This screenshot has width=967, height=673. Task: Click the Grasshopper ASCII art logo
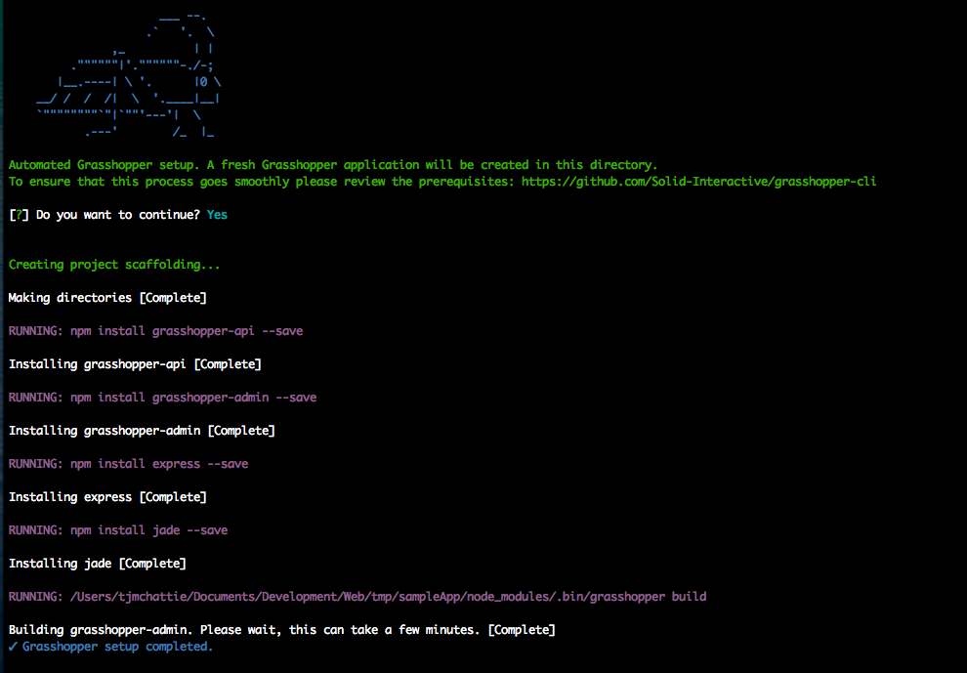pos(128,74)
